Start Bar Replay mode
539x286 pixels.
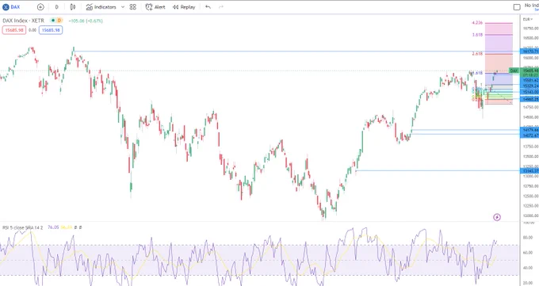[184, 7]
